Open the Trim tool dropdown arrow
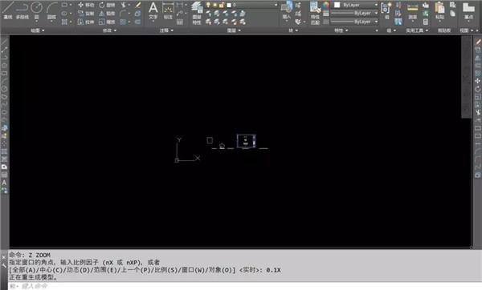Screen dimensions: 482x290 pyautogui.click(x=129, y=5)
